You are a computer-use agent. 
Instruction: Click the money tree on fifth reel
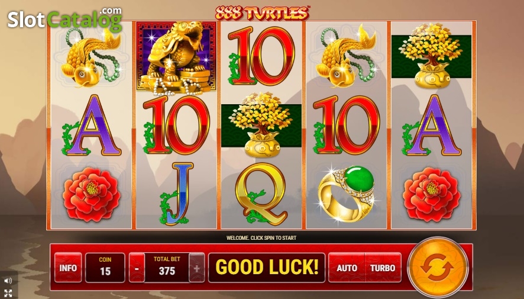point(431,56)
